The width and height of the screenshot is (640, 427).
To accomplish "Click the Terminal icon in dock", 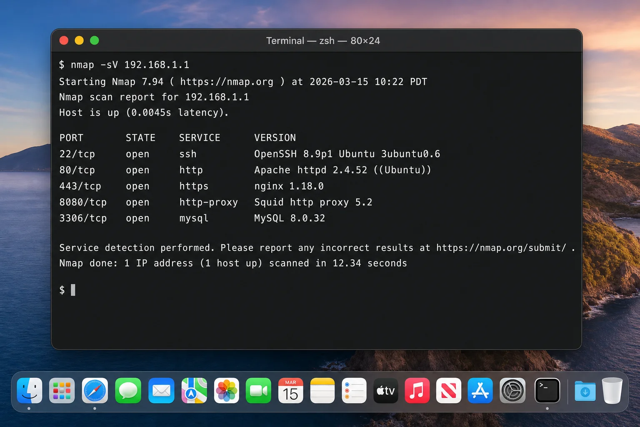I will pyautogui.click(x=547, y=391).
